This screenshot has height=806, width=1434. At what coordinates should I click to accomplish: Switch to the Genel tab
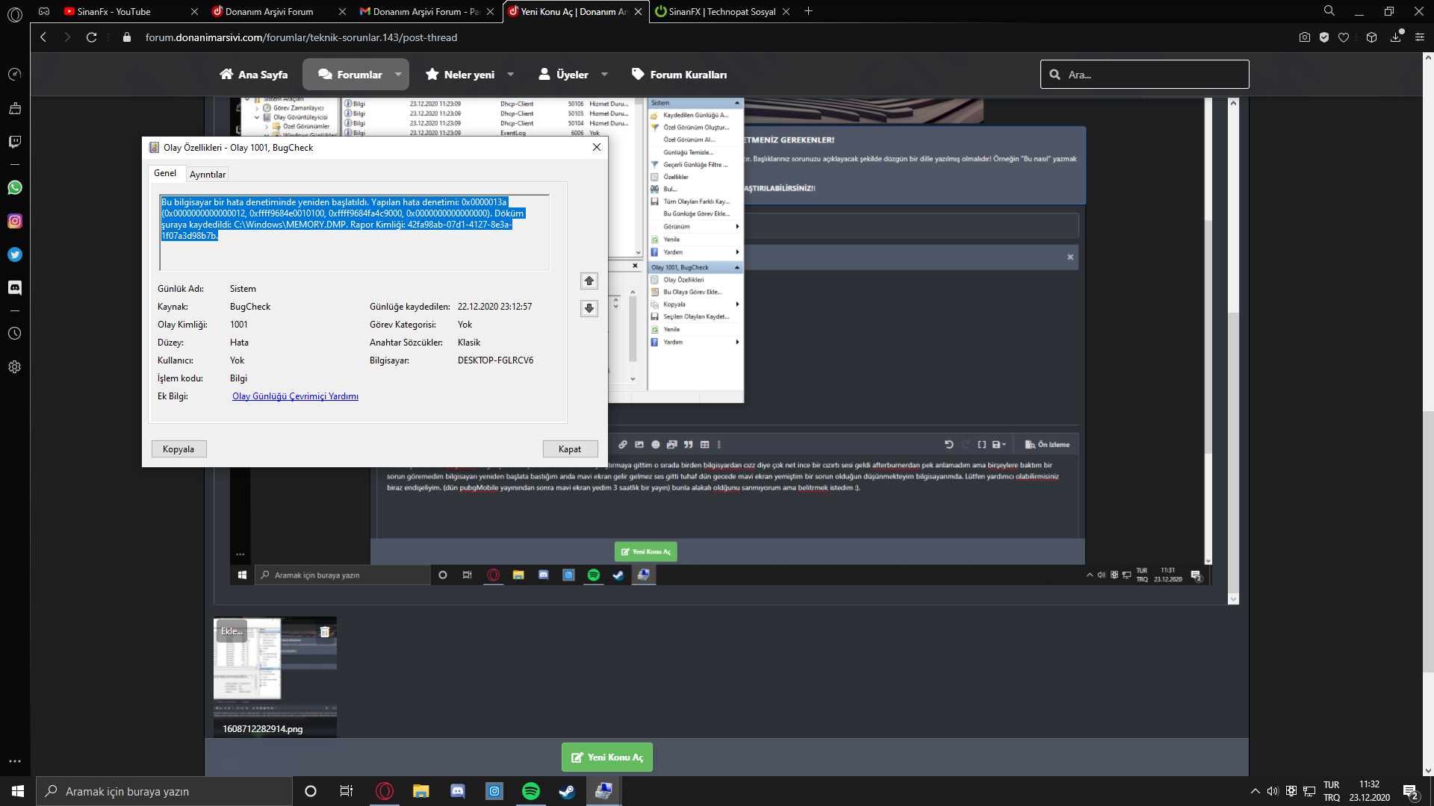coord(165,173)
